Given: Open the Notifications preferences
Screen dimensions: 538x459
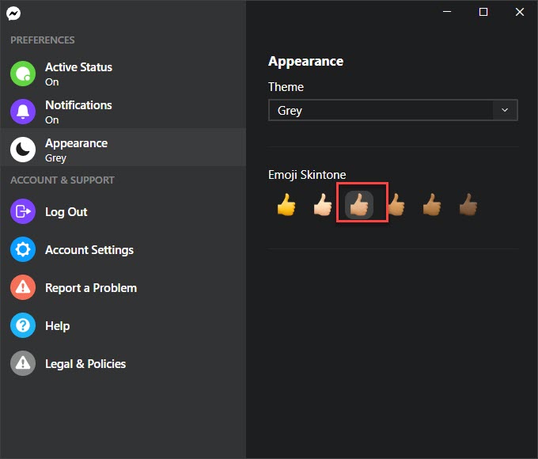Looking at the screenshot, I should click(x=123, y=112).
